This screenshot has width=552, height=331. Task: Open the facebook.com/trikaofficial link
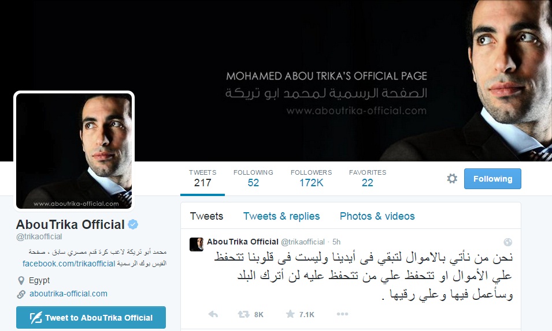(69, 264)
